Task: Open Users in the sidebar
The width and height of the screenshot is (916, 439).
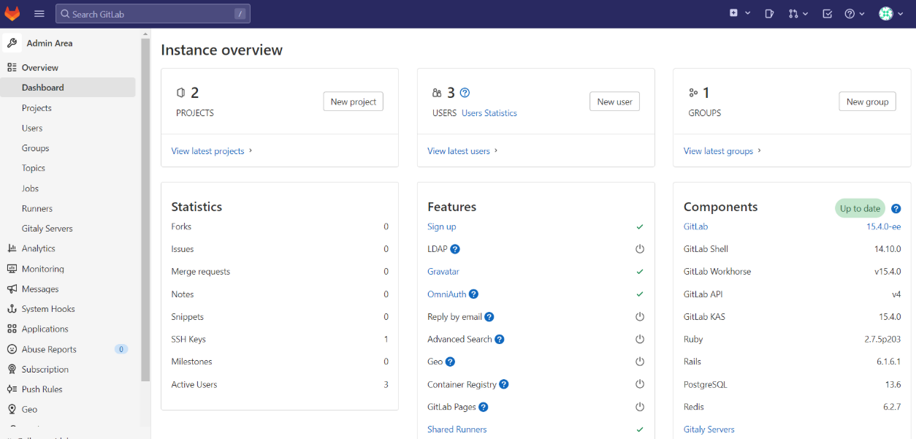Action: 32,128
